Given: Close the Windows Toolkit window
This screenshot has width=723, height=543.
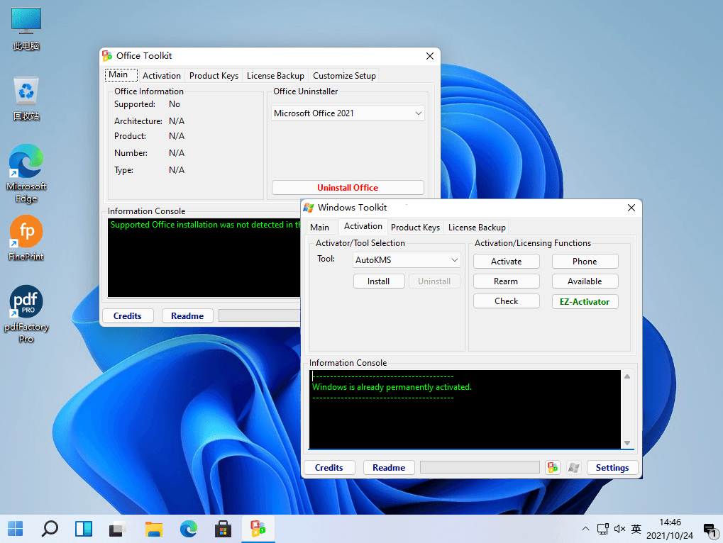Looking at the screenshot, I should click(x=631, y=208).
